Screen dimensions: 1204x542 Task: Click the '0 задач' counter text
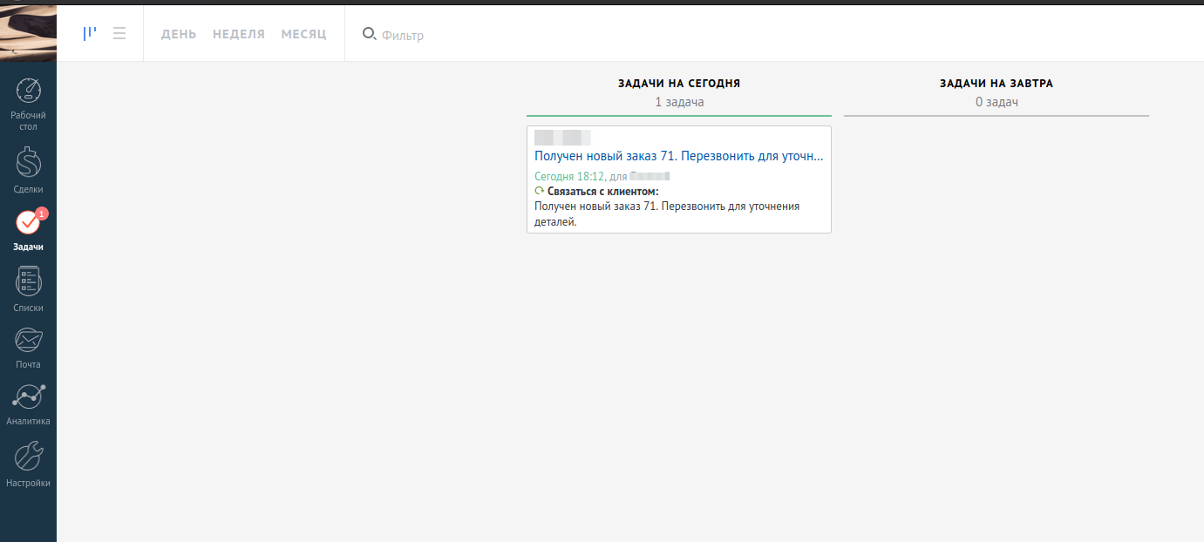tap(997, 102)
